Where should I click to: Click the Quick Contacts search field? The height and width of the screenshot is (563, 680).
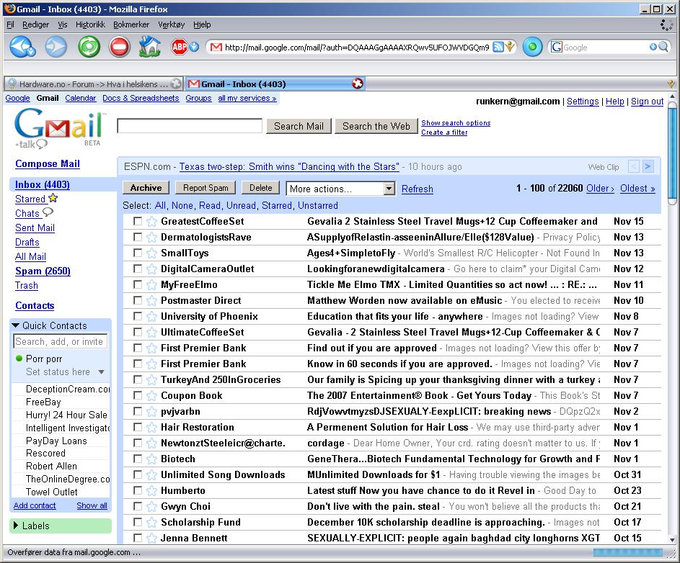pos(60,341)
